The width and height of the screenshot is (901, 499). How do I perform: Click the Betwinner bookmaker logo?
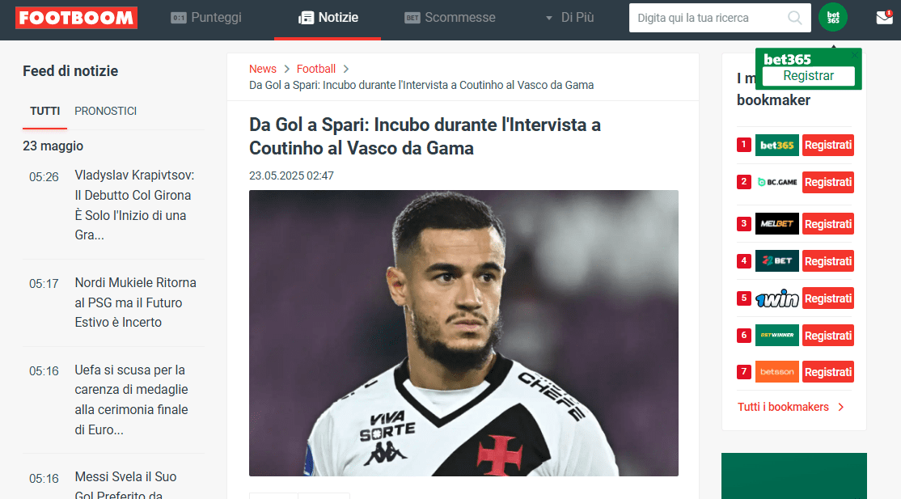[777, 335]
